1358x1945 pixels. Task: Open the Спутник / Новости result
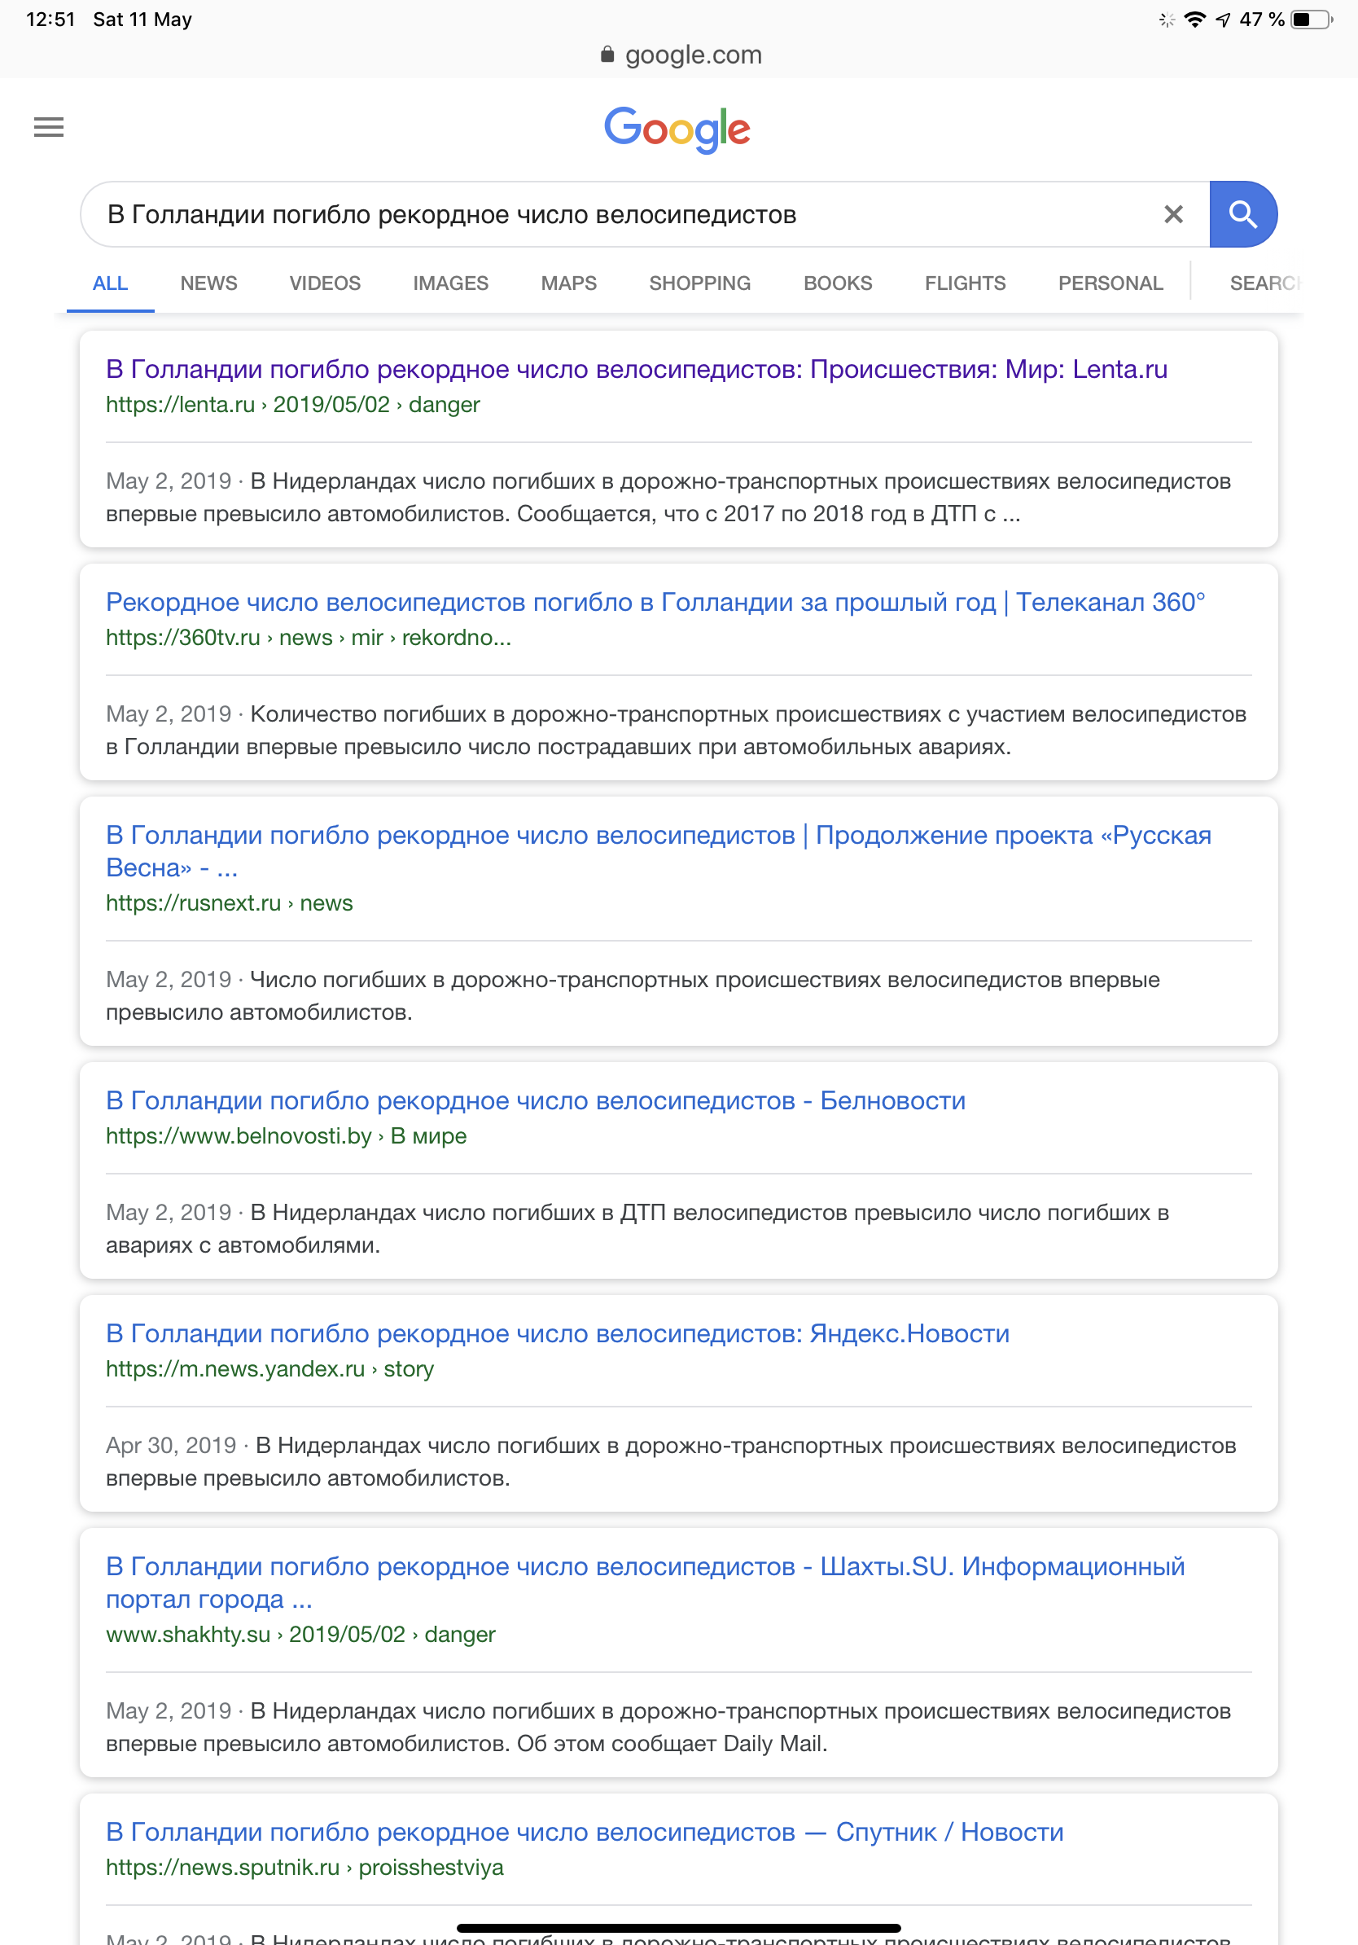coord(585,1832)
